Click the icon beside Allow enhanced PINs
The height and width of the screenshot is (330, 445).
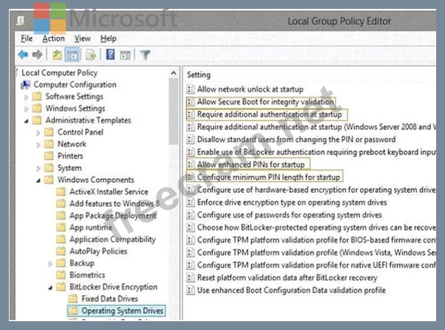point(191,164)
